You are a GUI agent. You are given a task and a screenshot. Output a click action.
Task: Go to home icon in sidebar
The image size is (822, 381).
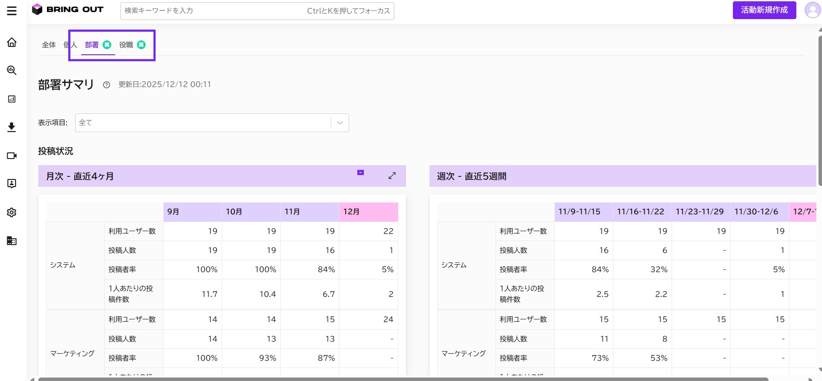tap(12, 42)
